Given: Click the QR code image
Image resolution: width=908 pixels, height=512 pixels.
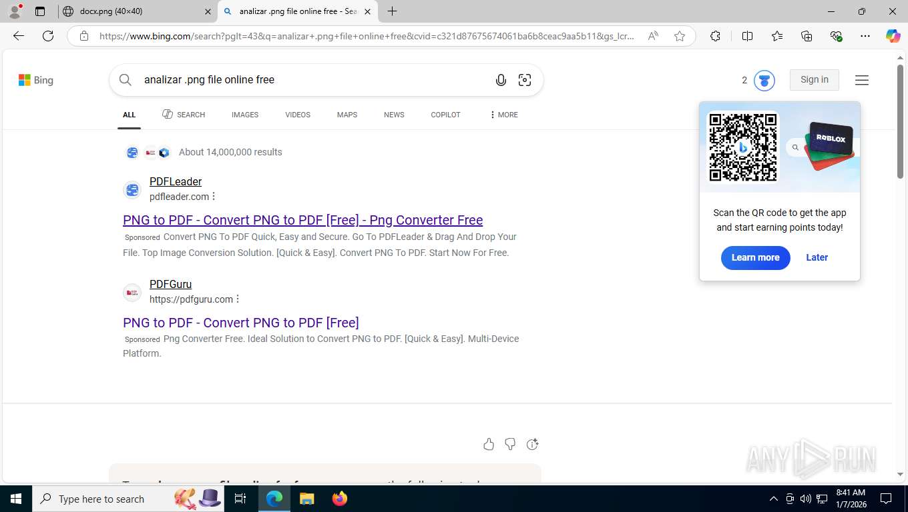Looking at the screenshot, I should (743, 147).
